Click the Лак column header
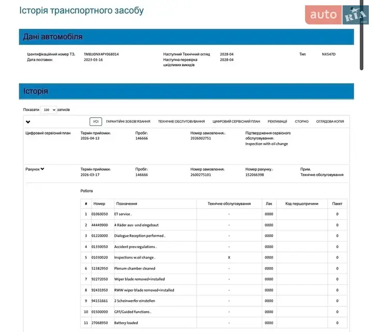 pos(269,204)
